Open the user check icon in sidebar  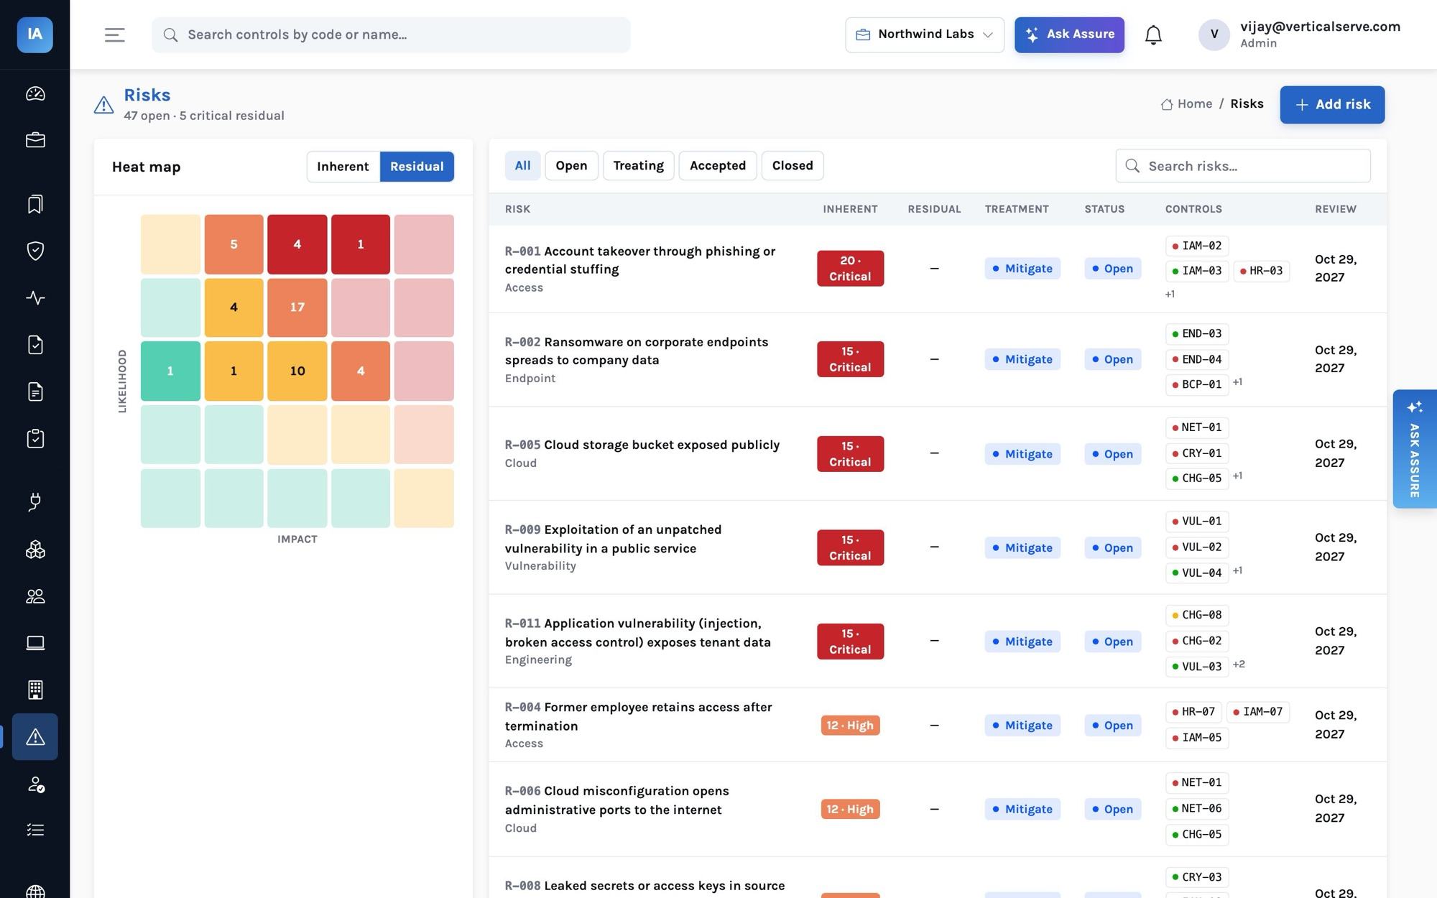pos(35,784)
